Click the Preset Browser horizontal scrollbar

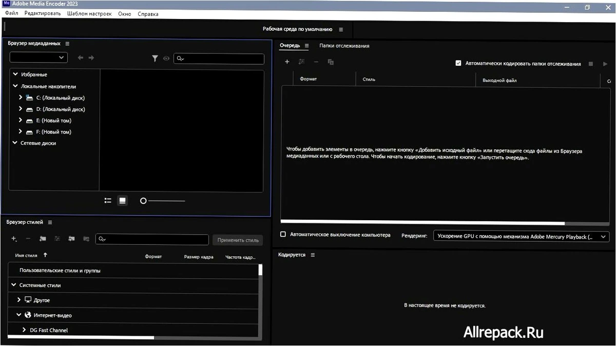(x=81, y=337)
